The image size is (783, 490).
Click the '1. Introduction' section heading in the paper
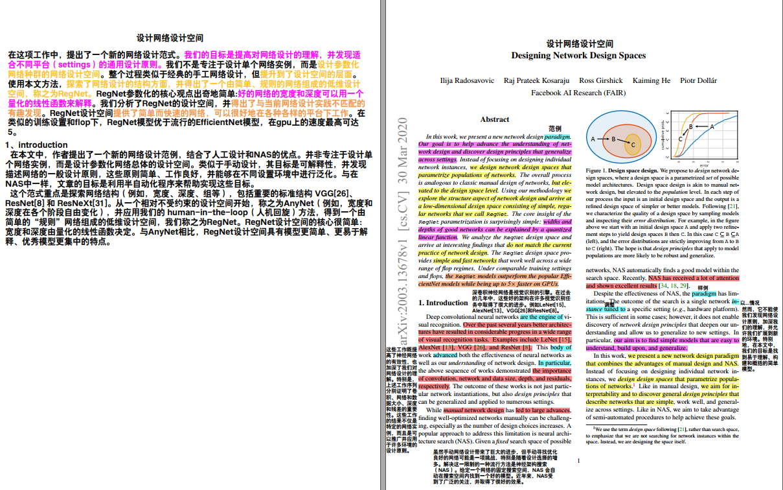pos(443,303)
